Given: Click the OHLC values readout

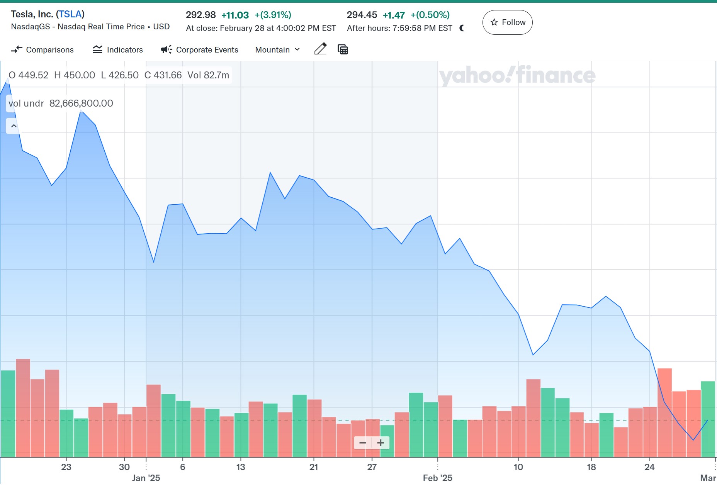Looking at the screenshot, I should tap(119, 75).
